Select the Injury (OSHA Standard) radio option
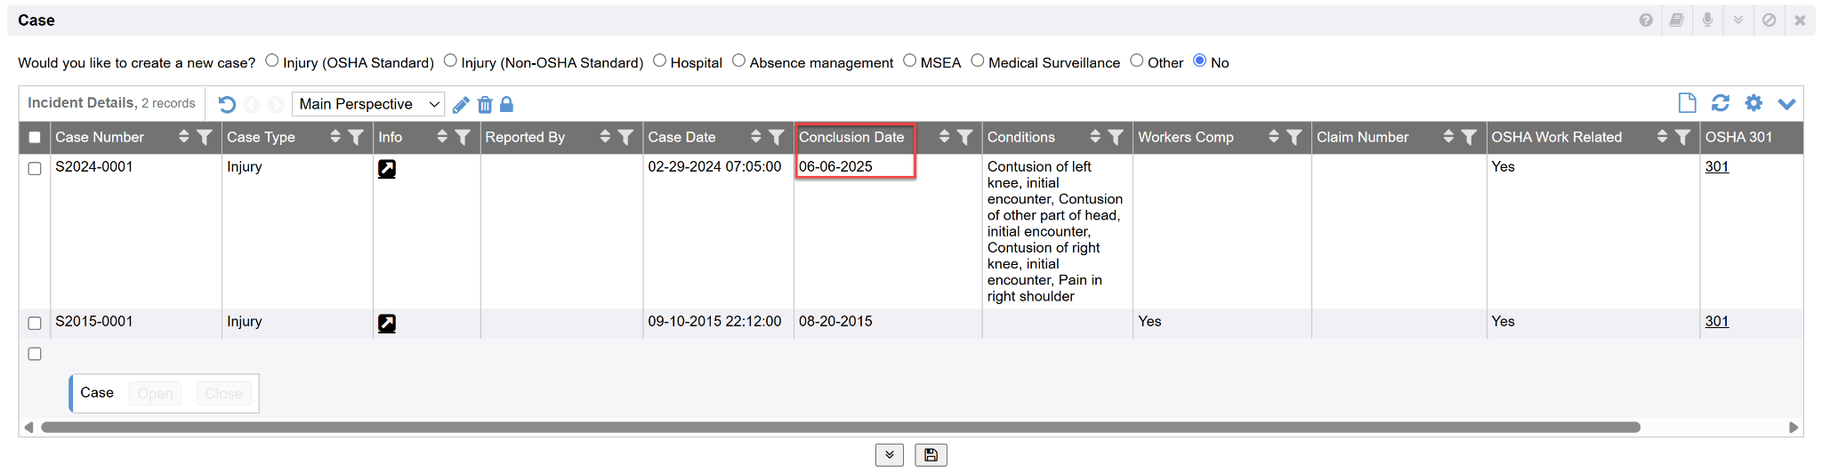Screen dimensions: 1822x473 pos(272,61)
